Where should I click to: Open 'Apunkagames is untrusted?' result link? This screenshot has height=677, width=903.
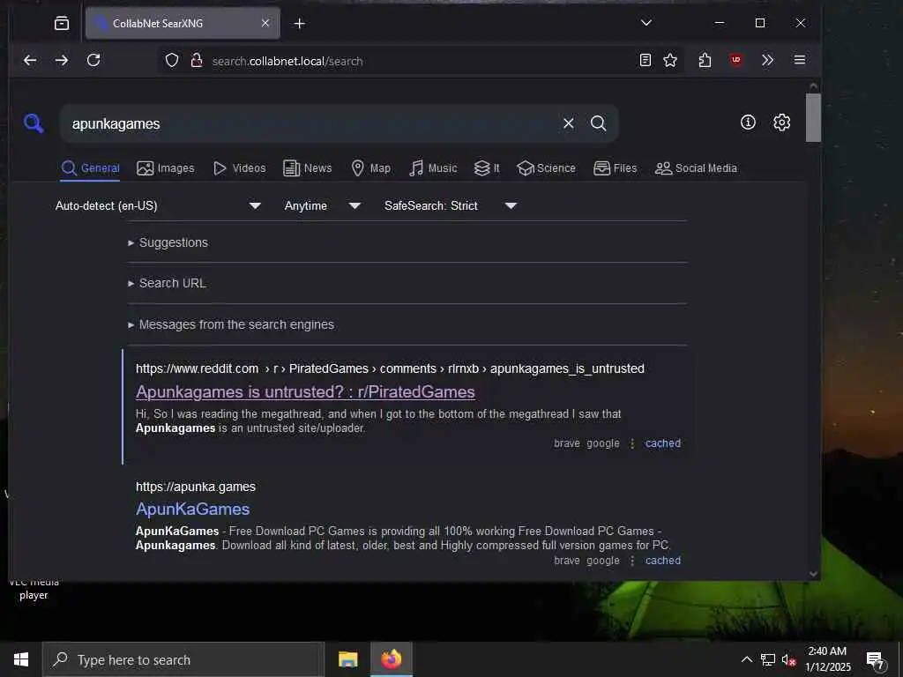(305, 392)
